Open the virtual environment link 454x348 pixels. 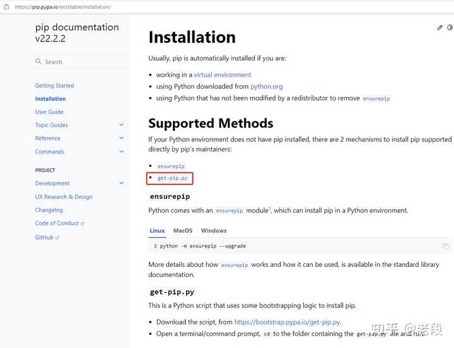pyautogui.click(x=222, y=75)
